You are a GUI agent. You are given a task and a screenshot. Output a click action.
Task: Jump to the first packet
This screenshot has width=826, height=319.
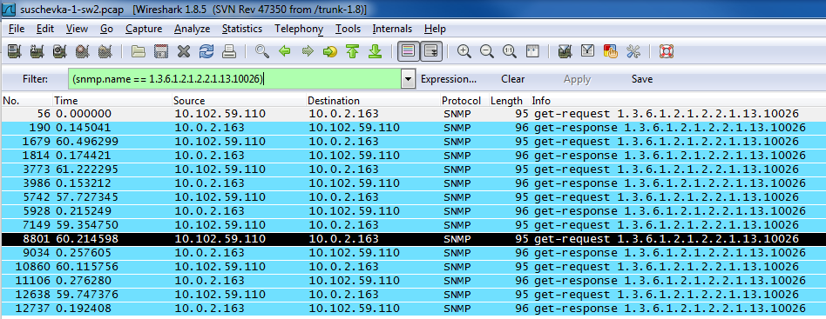pos(352,51)
